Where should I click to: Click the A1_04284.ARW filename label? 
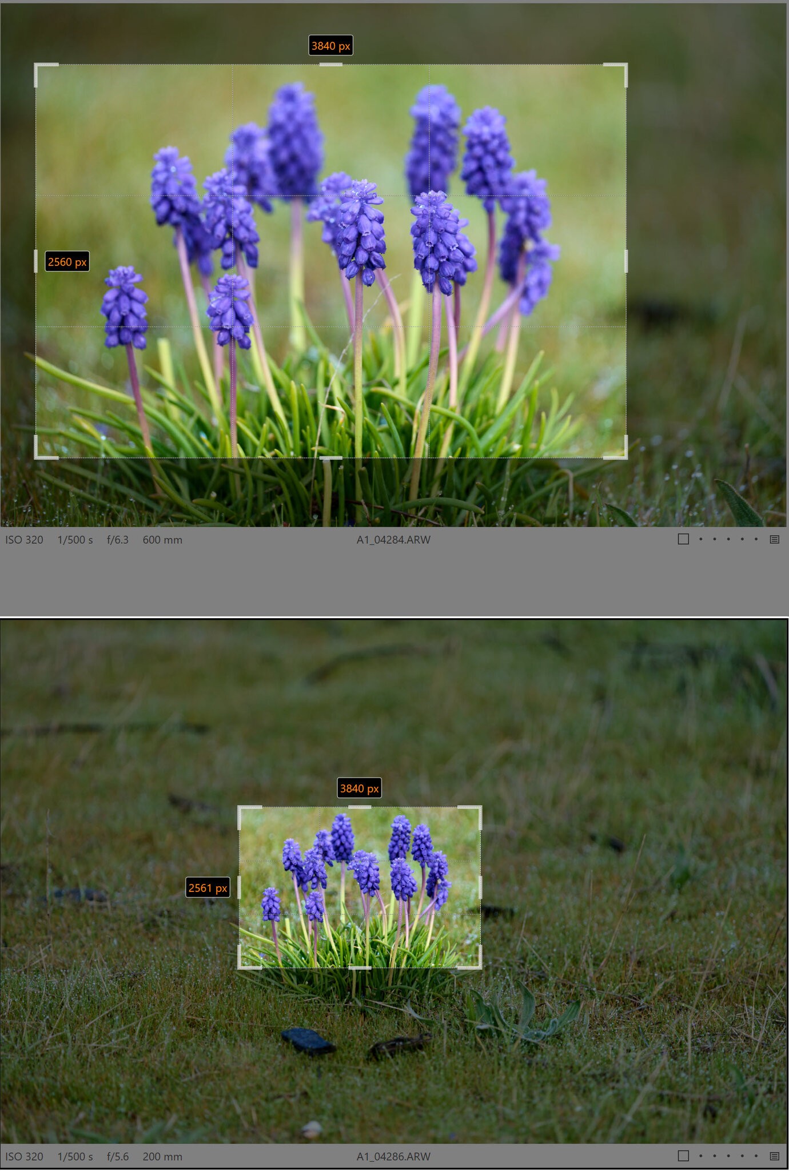point(393,540)
